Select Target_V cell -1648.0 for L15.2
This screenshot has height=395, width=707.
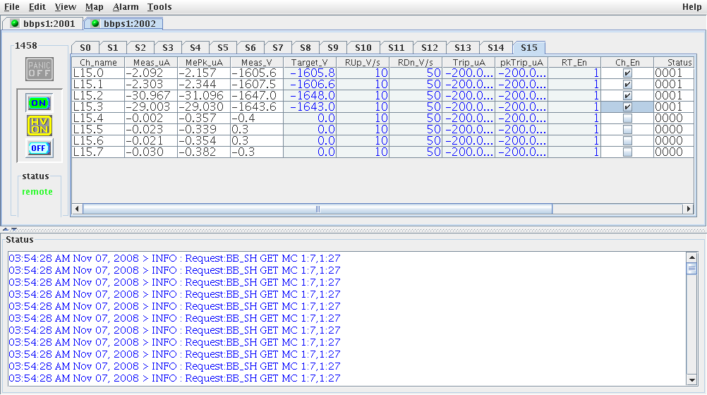coord(309,96)
